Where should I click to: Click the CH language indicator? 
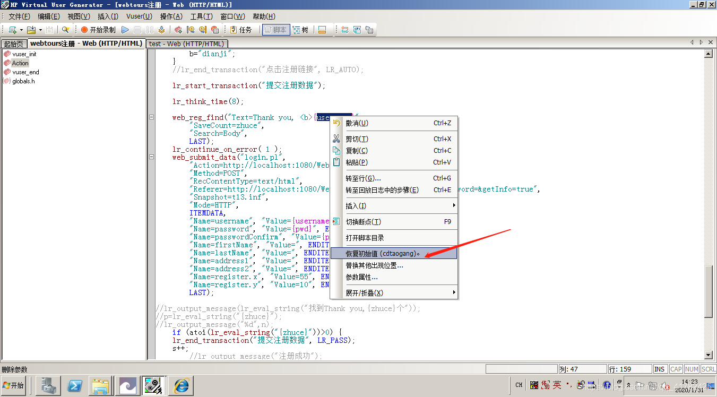pos(519,385)
